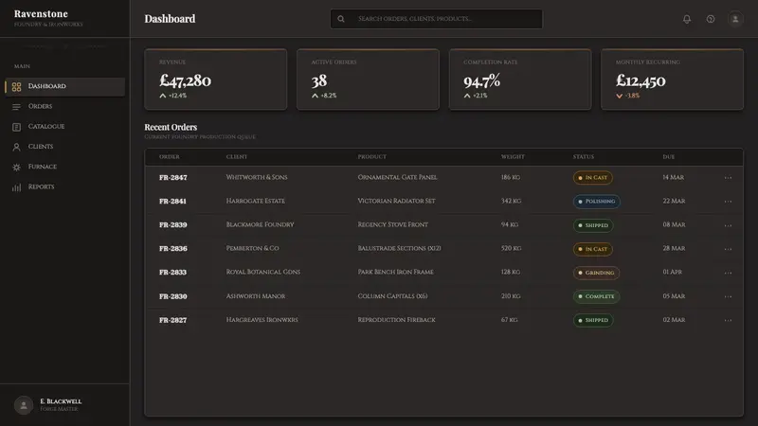758x426 pixels.
Task: Click the Clients person icon in sidebar
Action: point(16,147)
